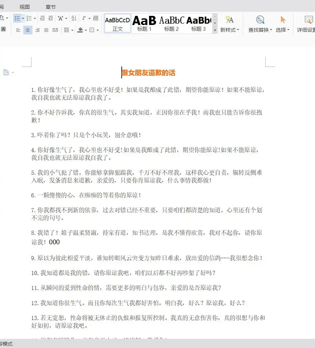Click the insert table grid icon
This screenshot has width=315, height=348.
pyautogui.click(x=96, y=18)
